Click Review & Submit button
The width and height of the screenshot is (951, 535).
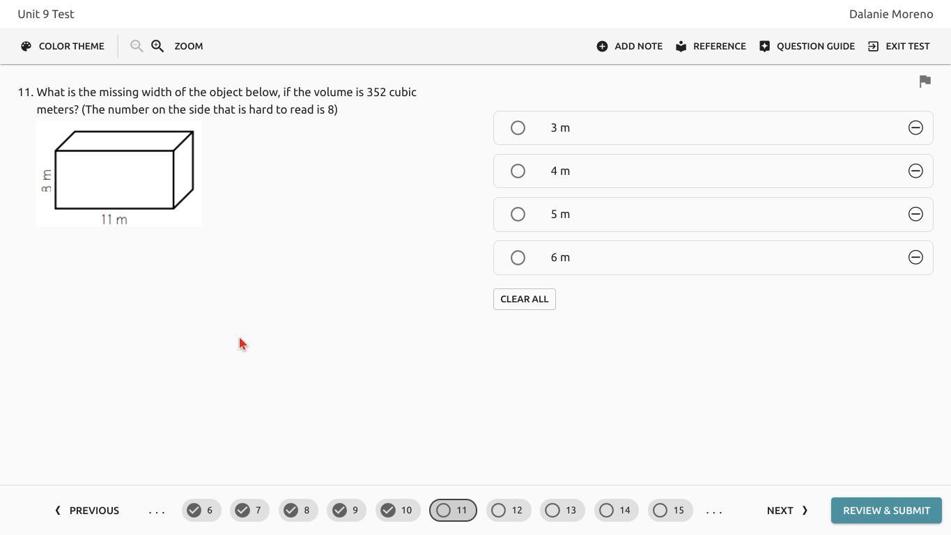pos(886,510)
